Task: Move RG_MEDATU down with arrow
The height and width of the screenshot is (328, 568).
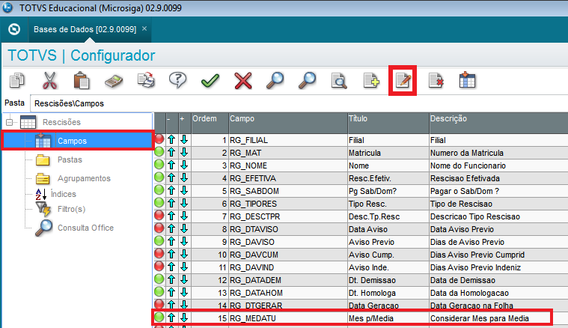Action: point(184,318)
